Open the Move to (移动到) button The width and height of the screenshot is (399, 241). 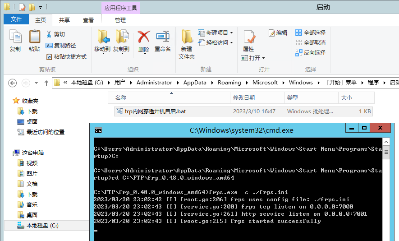pyautogui.click(x=102, y=42)
